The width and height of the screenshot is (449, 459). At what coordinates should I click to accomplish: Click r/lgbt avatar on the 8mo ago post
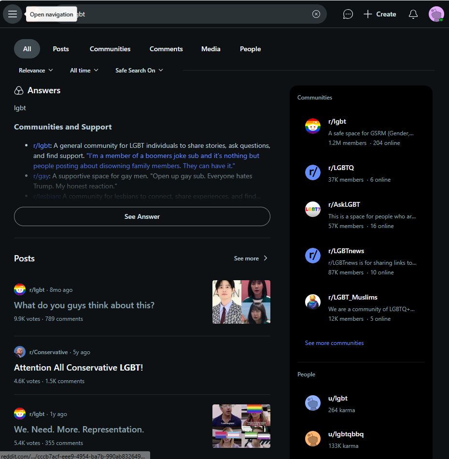click(20, 289)
